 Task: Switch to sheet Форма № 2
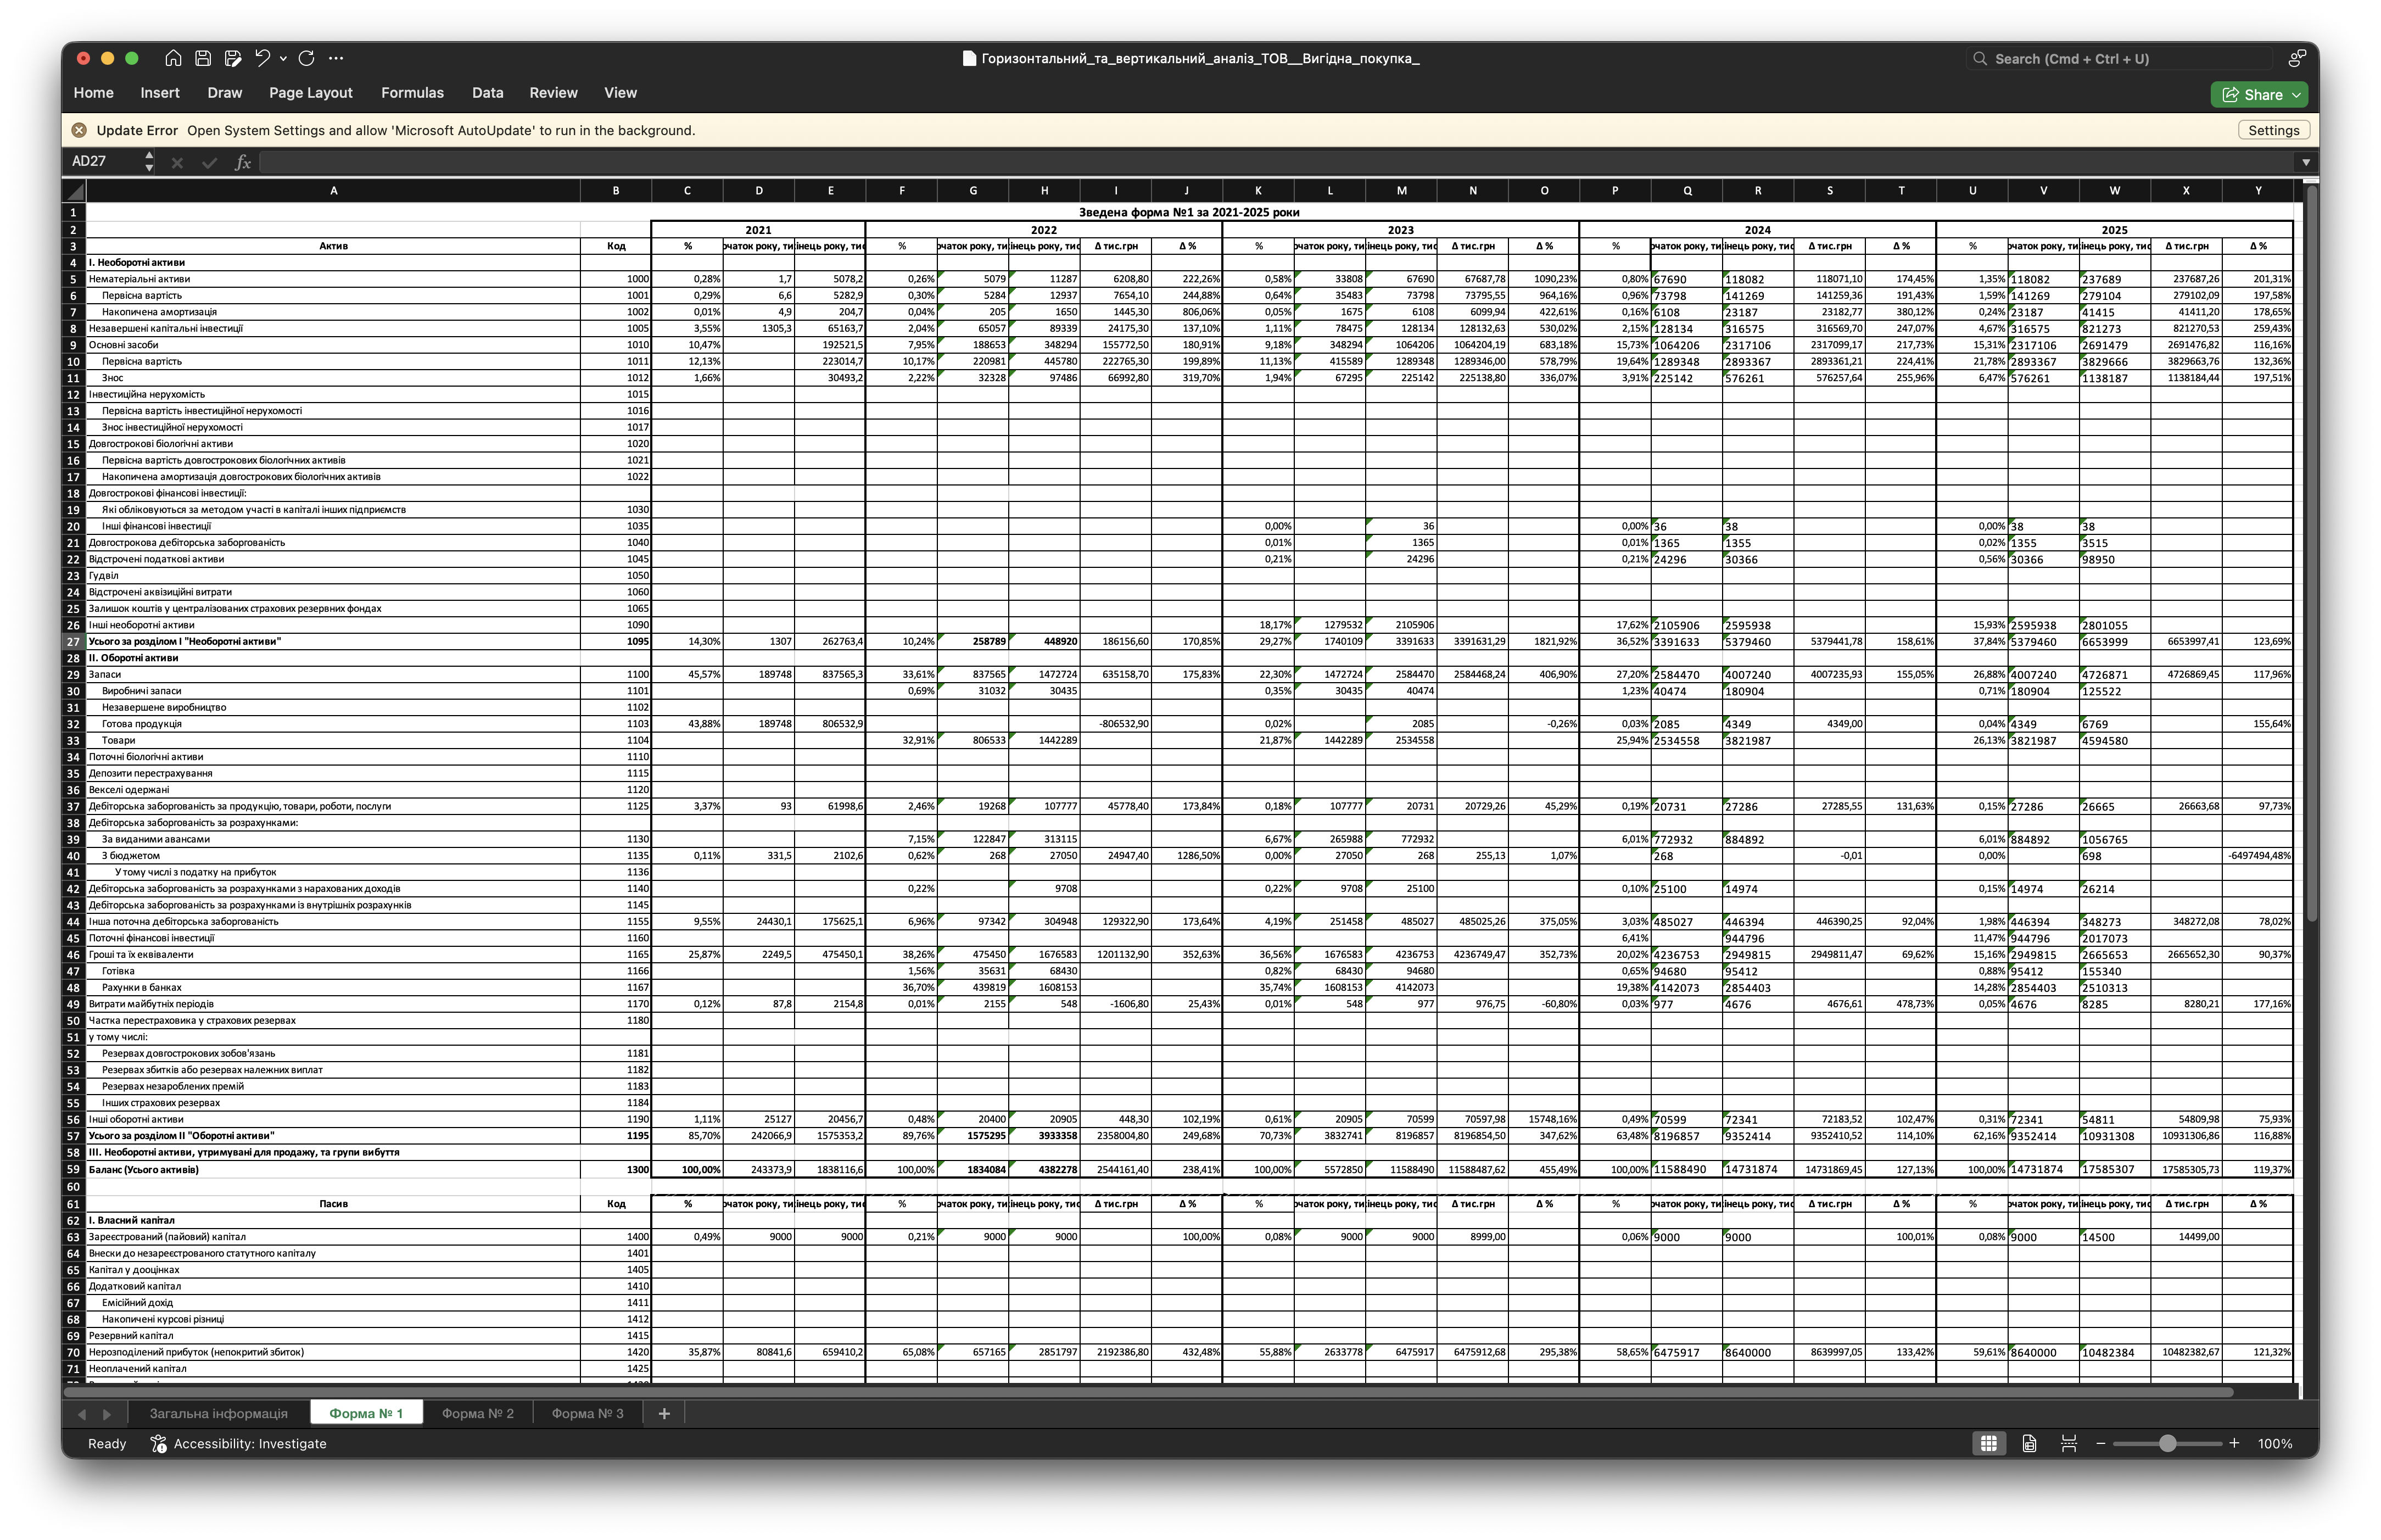pos(478,1413)
